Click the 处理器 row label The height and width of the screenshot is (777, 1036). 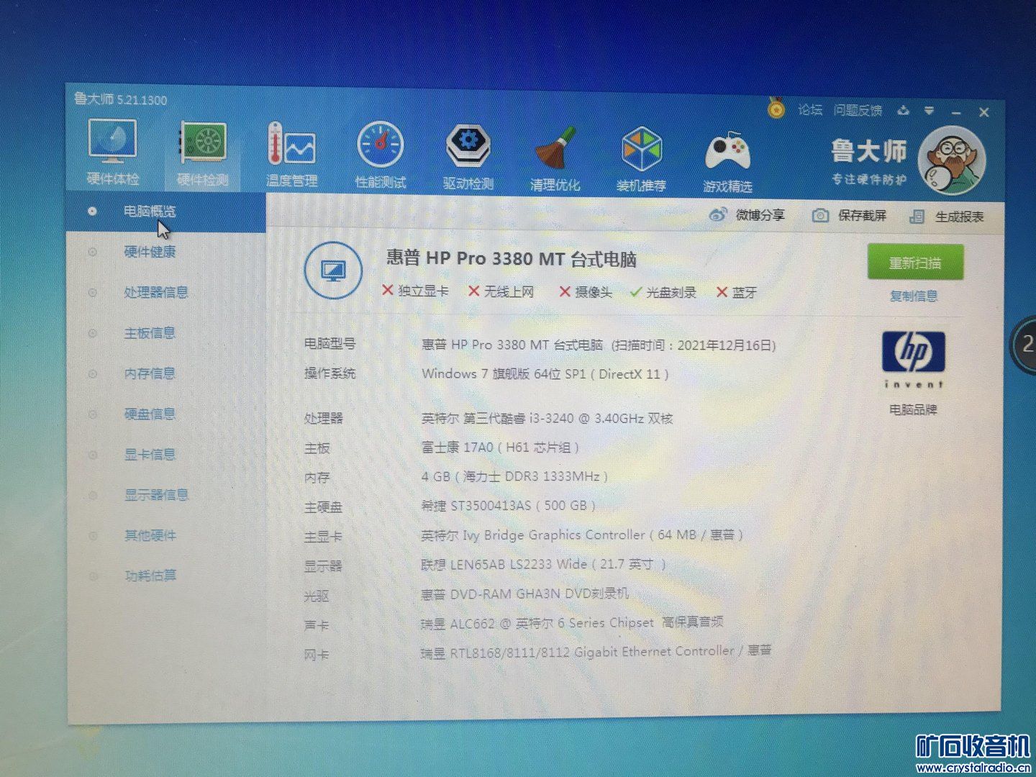[x=323, y=418]
